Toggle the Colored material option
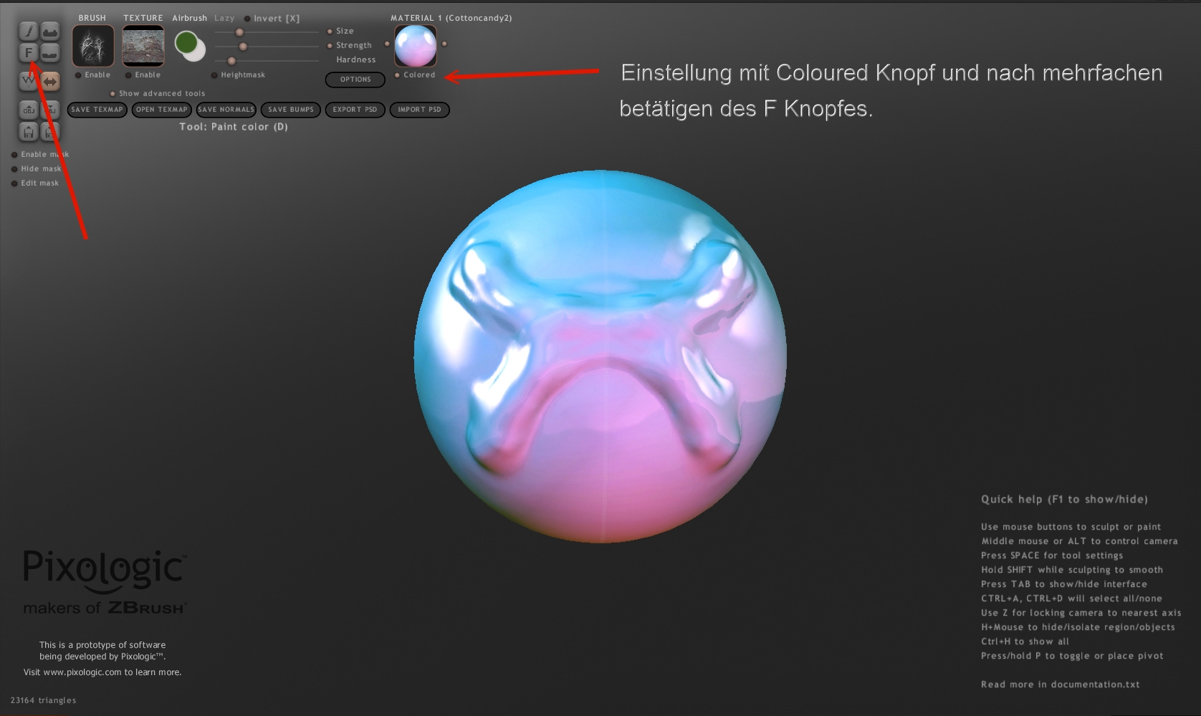1201x716 pixels. tap(414, 75)
